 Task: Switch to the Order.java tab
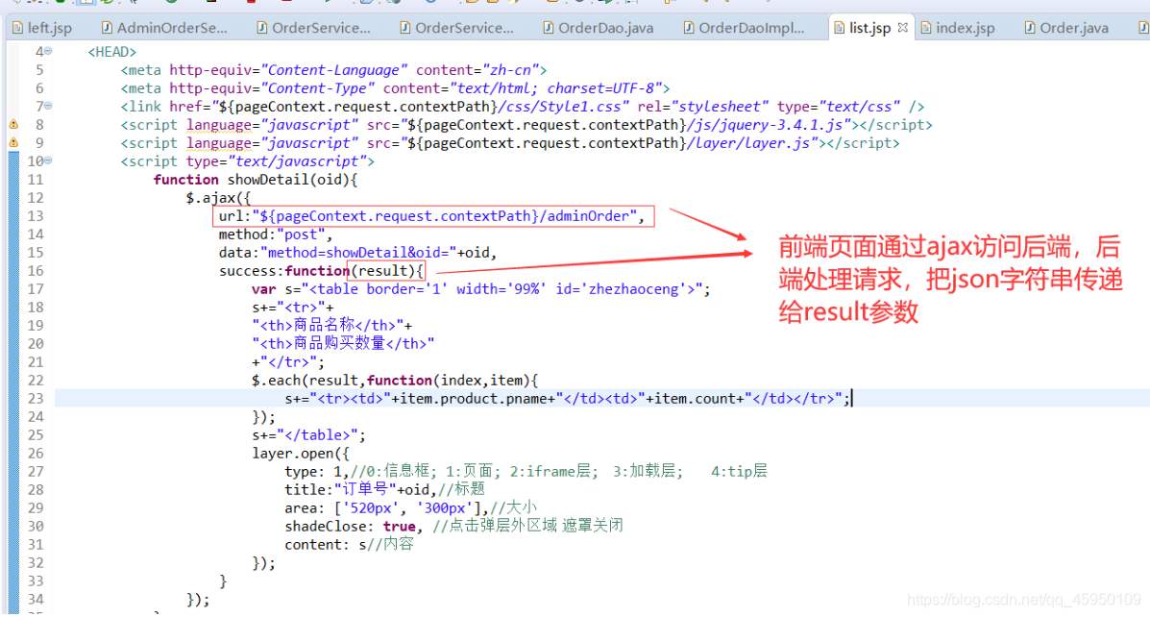pyautogui.click(x=1074, y=29)
